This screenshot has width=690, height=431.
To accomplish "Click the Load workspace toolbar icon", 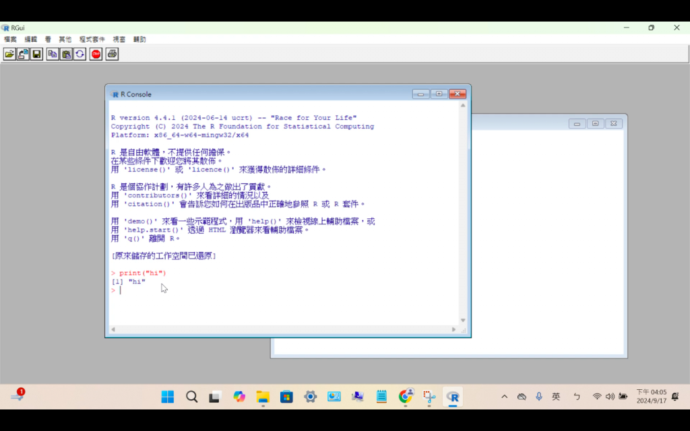I will coord(24,54).
